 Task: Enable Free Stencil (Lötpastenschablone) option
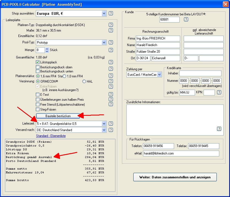coord(38,104)
